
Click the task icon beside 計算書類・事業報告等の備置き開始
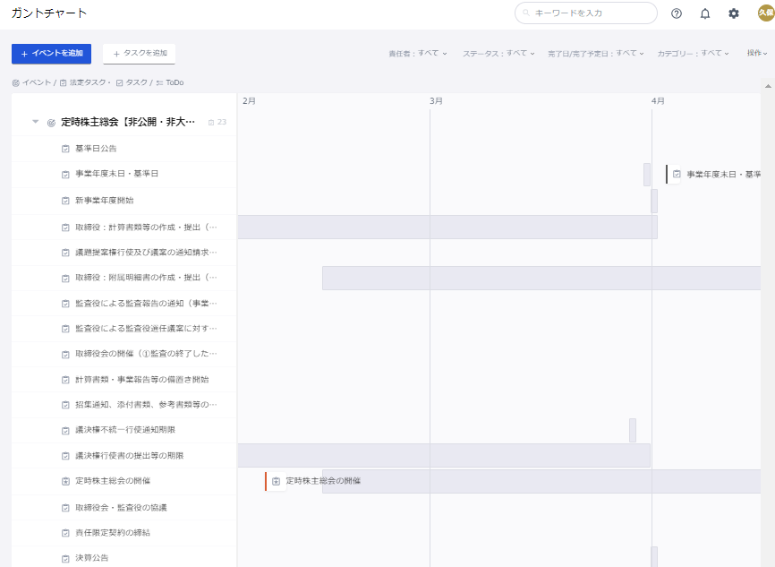(65, 380)
